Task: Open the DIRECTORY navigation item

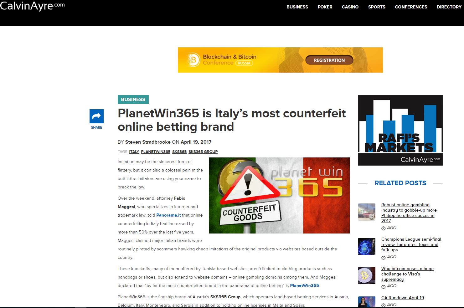Action: 449,7
